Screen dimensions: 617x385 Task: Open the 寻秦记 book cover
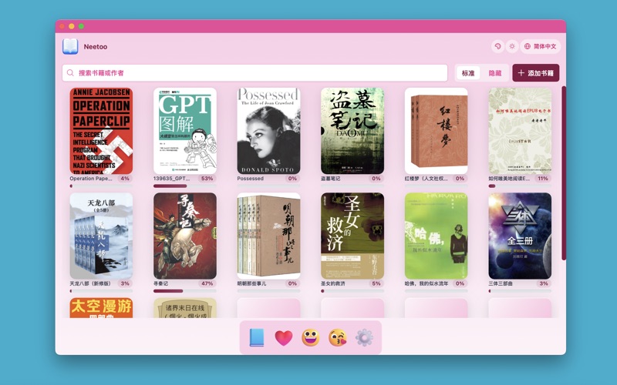185,236
